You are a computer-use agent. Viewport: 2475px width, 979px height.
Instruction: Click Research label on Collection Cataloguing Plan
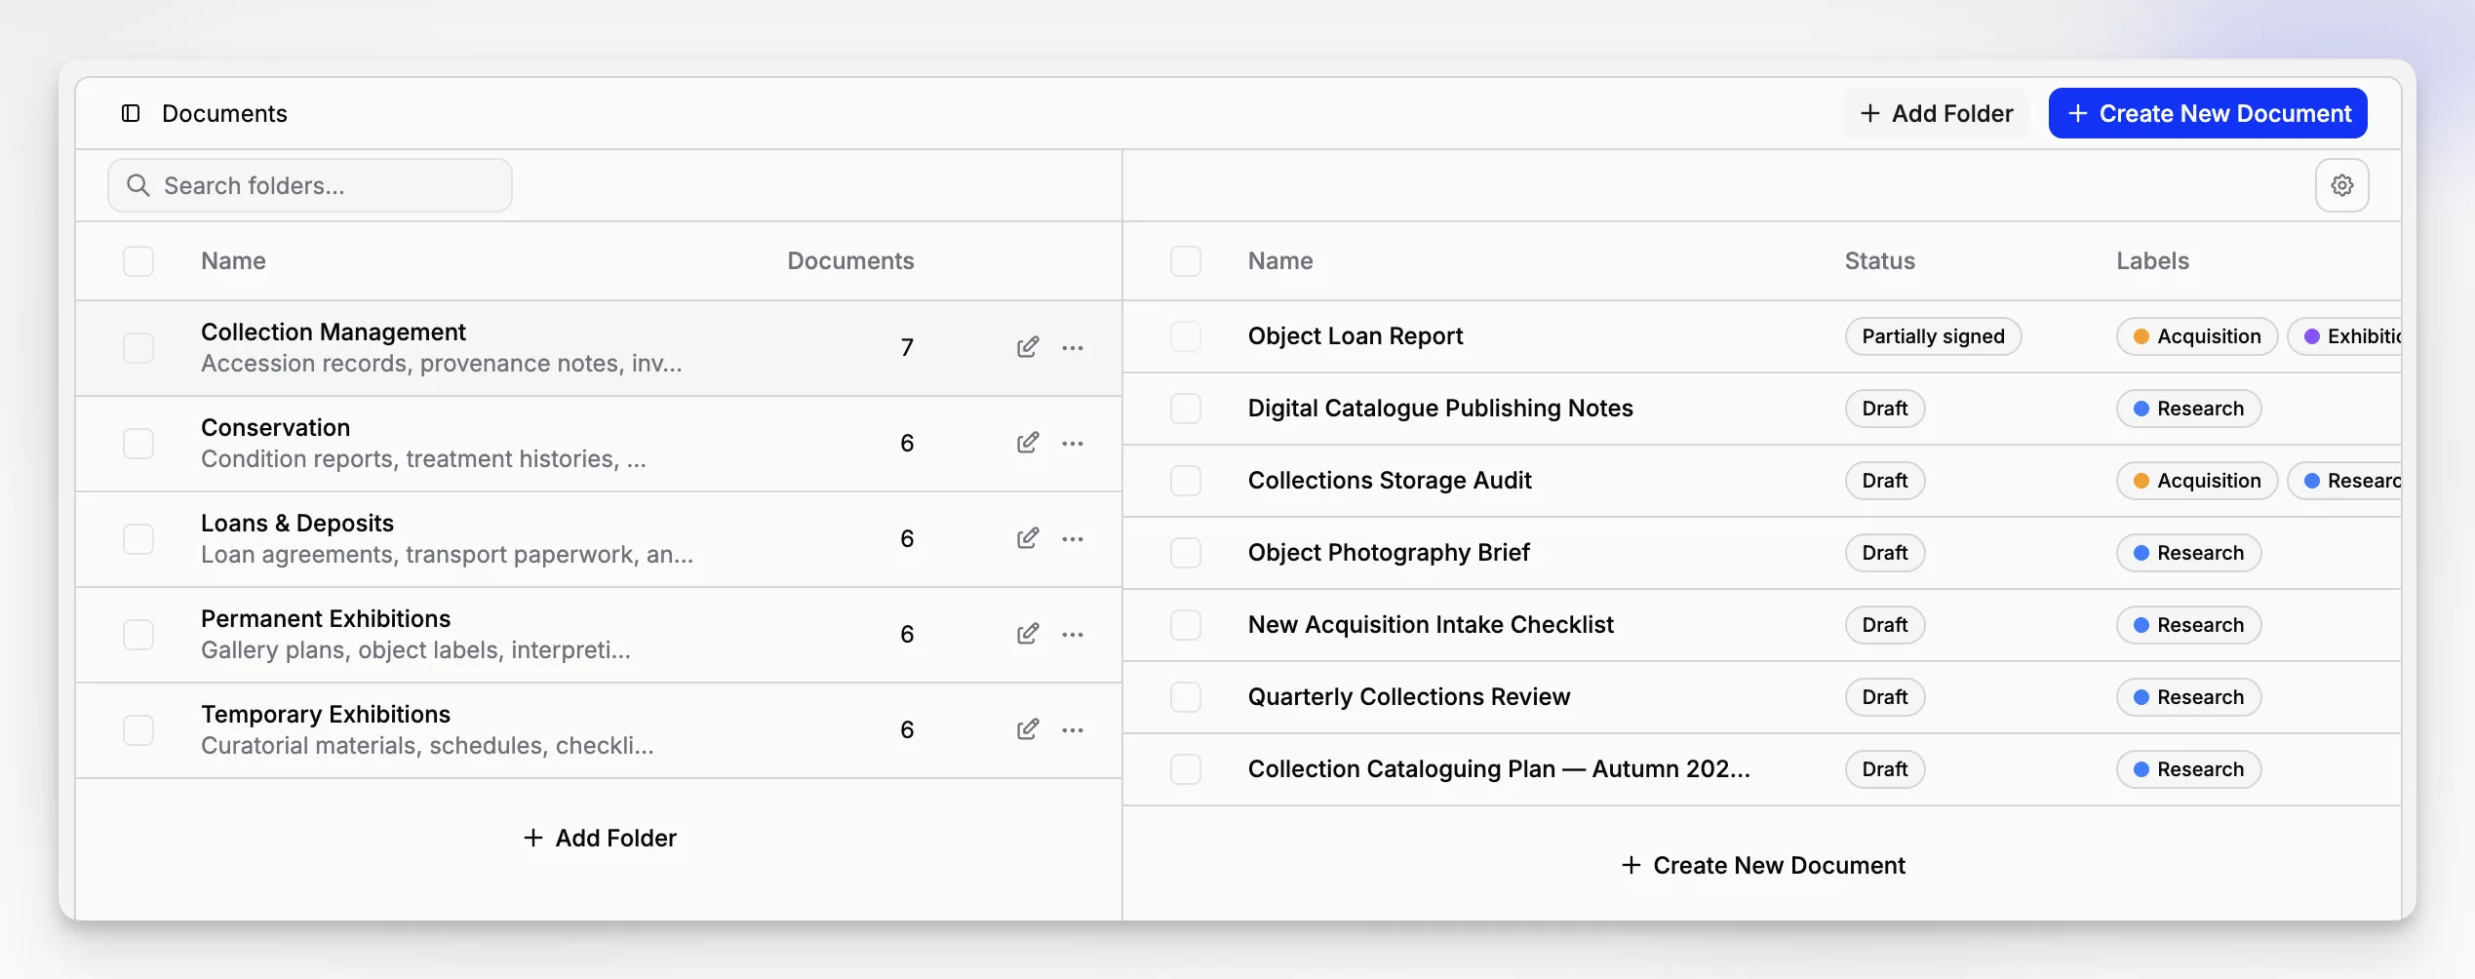coord(2188,769)
